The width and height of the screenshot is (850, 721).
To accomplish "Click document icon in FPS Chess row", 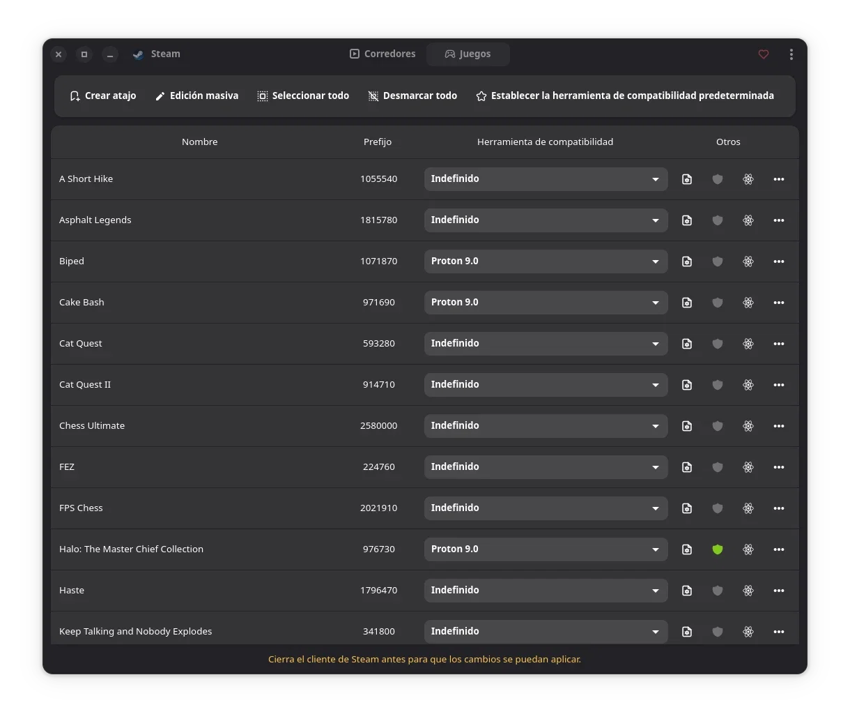I will pos(687,508).
